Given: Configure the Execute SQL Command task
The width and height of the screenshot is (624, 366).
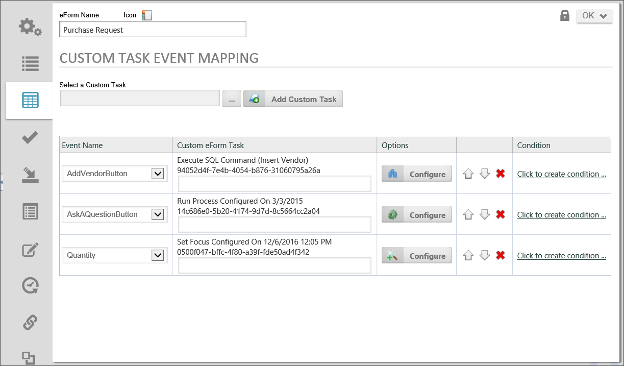Looking at the screenshot, I should [416, 174].
